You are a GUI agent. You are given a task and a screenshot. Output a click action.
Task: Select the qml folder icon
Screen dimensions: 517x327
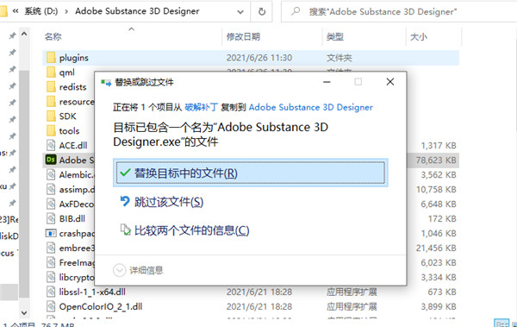point(51,72)
